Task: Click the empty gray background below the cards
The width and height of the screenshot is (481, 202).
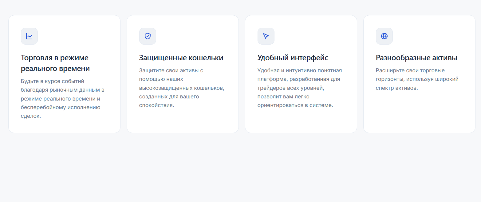Action: pos(240,168)
